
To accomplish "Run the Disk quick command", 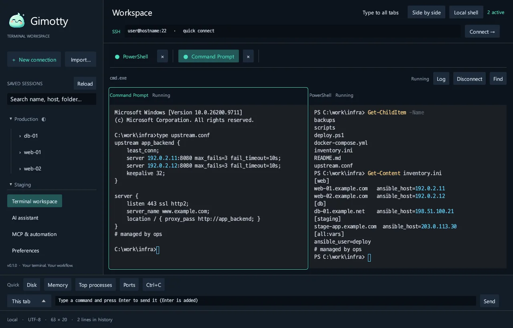I will tap(32, 285).
